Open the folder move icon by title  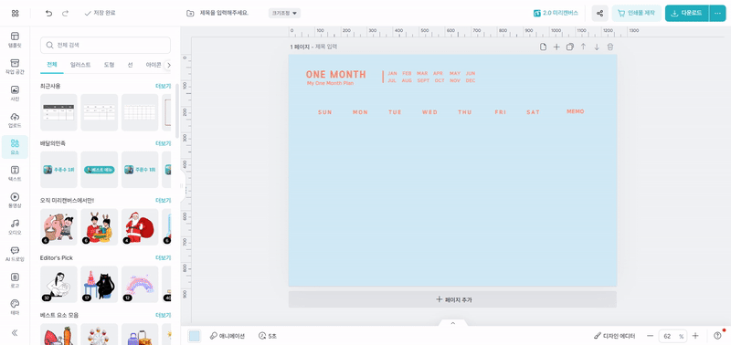190,13
